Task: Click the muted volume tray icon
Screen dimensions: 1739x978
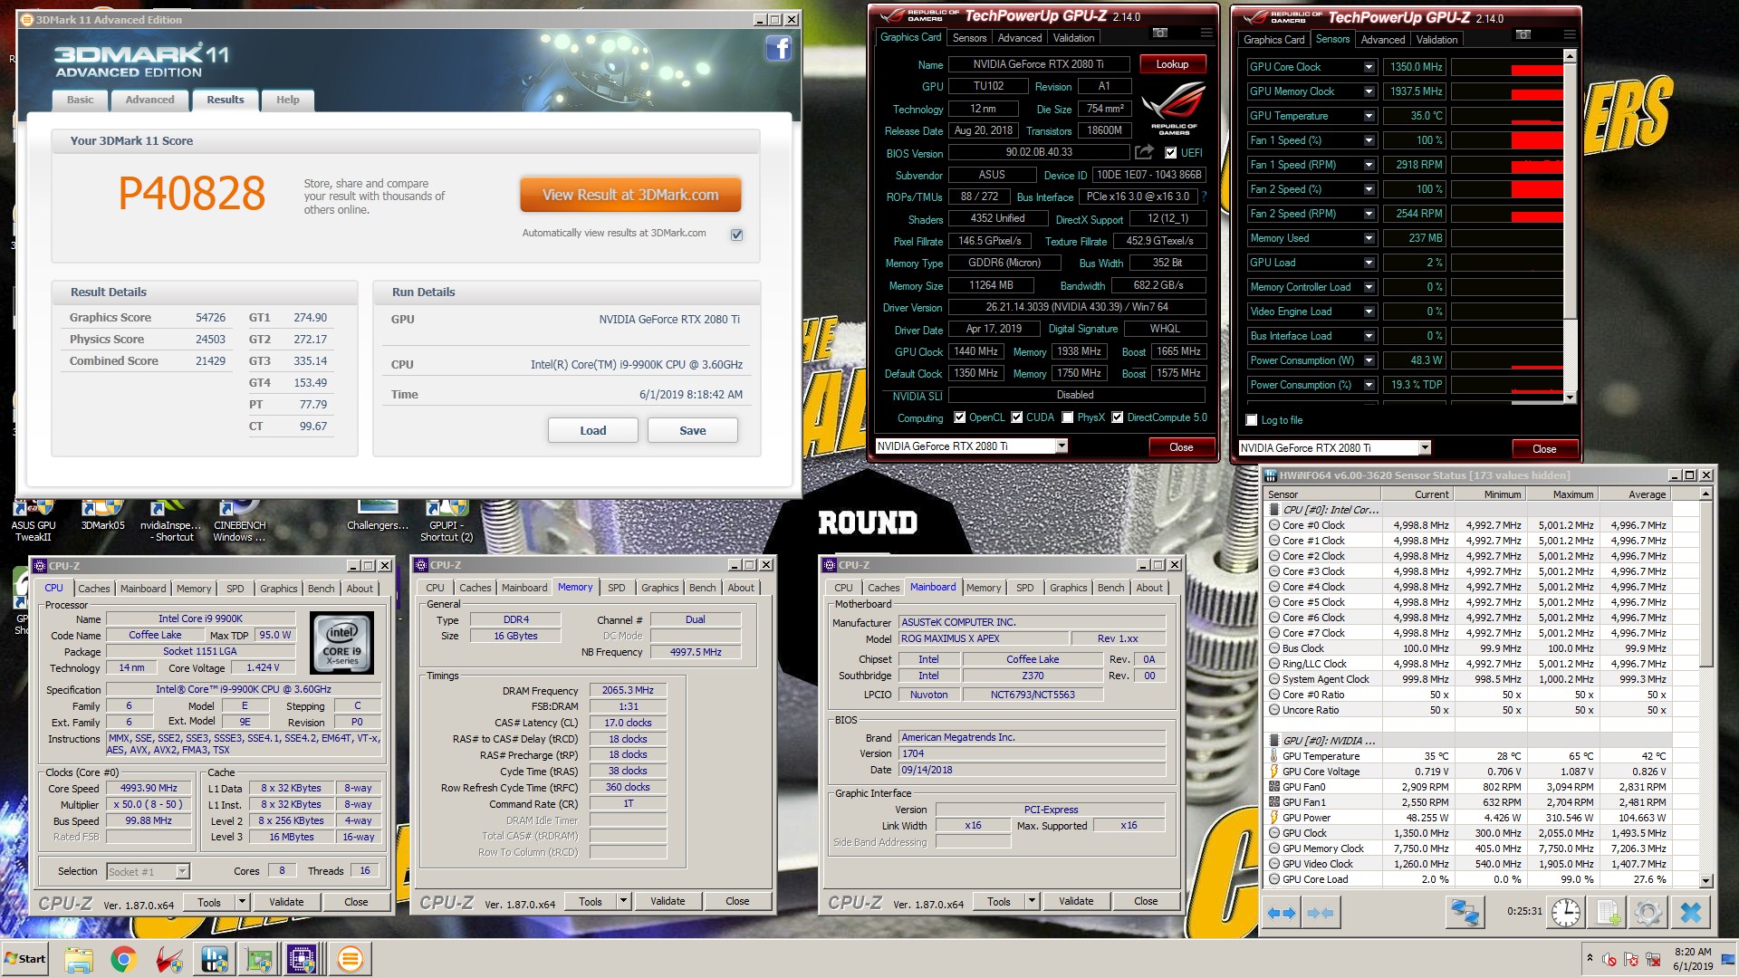Action: (1609, 959)
